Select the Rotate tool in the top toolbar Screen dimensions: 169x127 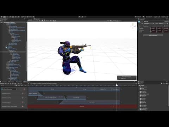point(7,17)
